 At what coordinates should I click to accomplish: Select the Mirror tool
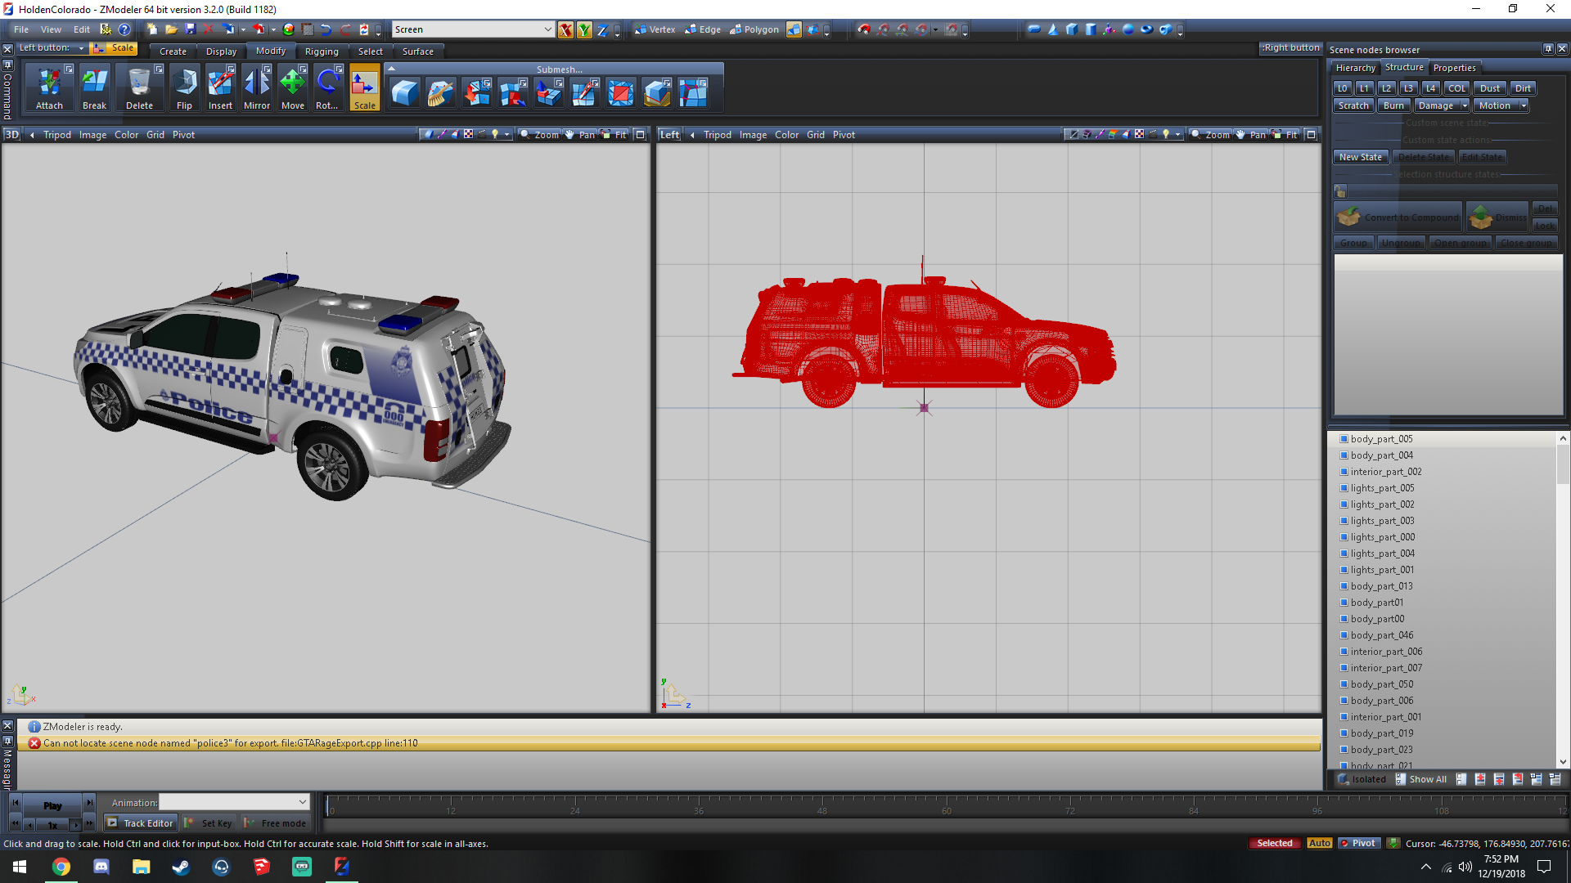click(x=257, y=88)
